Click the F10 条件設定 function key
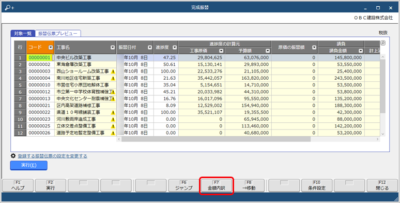This screenshot has width=400, height=203. (317, 185)
